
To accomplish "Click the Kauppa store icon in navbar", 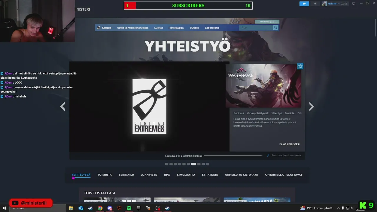I will coord(99,28).
